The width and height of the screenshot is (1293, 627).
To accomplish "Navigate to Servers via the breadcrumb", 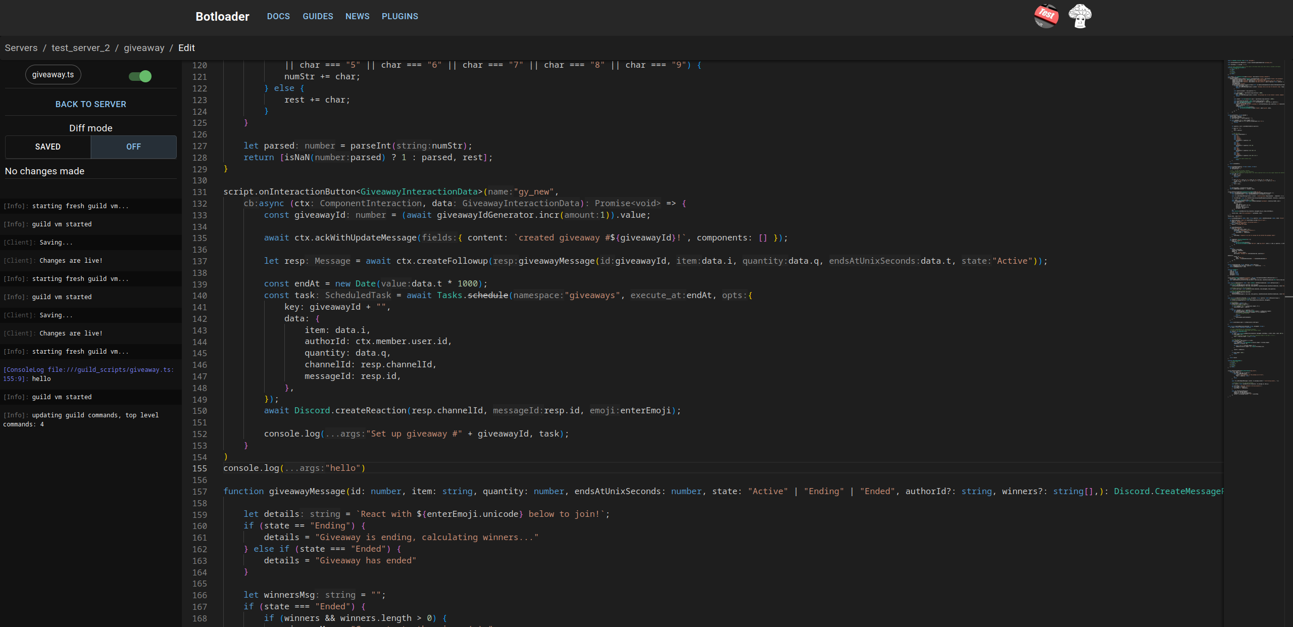I will (x=21, y=47).
